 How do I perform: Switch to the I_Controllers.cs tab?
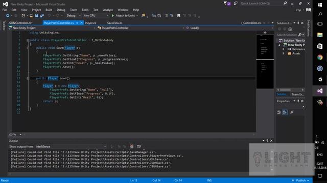[251, 23]
